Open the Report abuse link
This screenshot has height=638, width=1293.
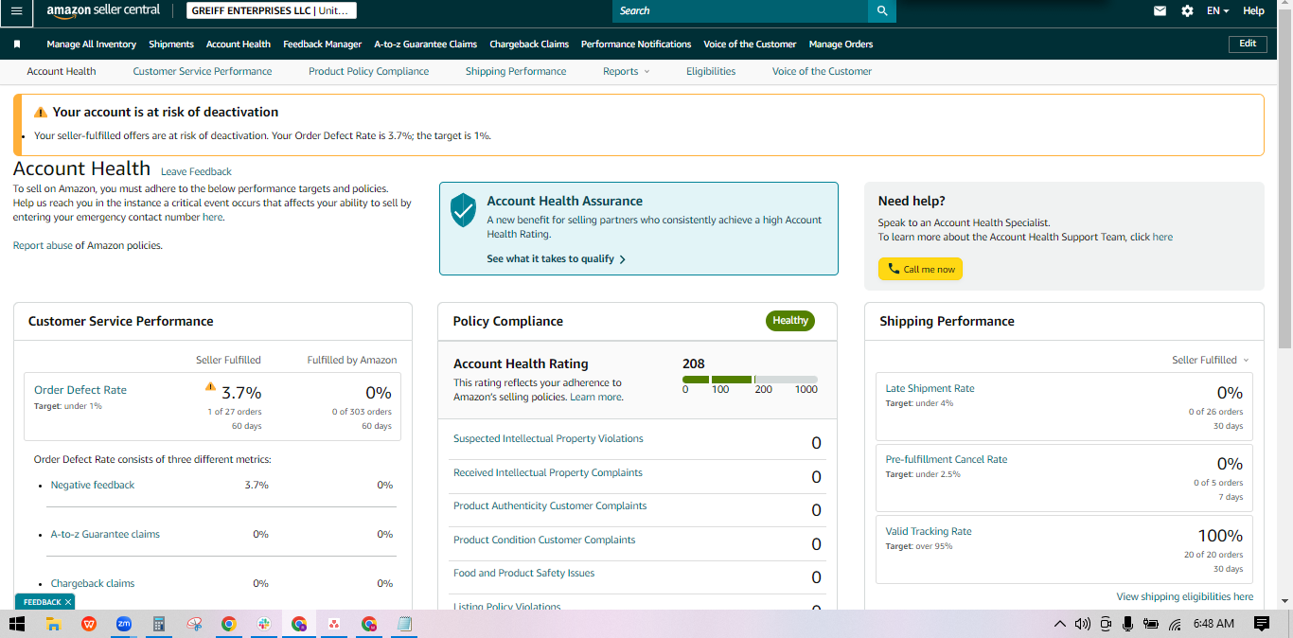click(43, 245)
